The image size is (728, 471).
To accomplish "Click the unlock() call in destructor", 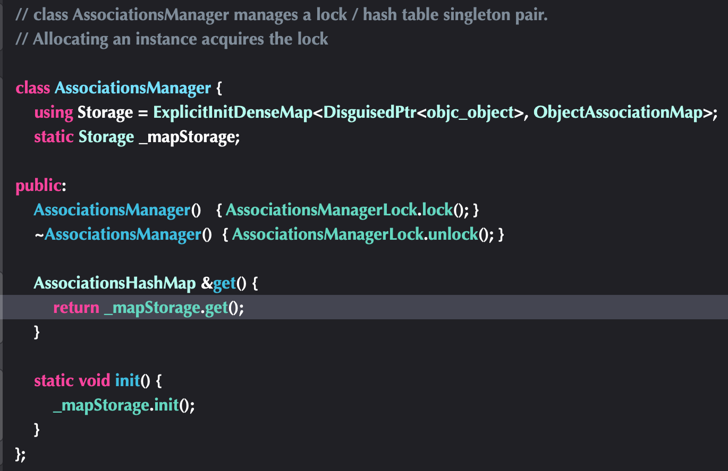I will 461,234.
